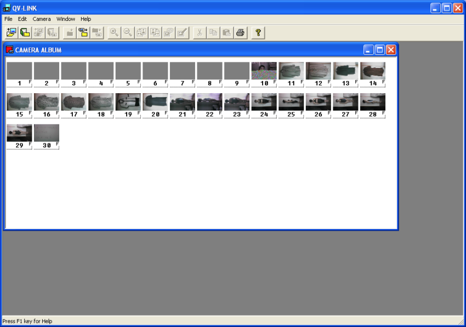This screenshot has width=466, height=327.
Task: Click the zoom in magnifier icon
Action: click(x=114, y=32)
